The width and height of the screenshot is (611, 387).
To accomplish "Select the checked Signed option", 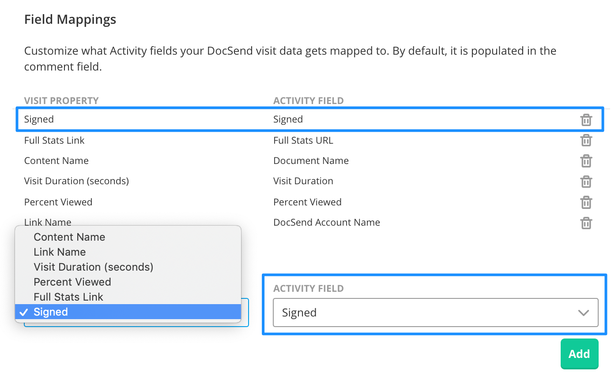I will pyautogui.click(x=128, y=312).
